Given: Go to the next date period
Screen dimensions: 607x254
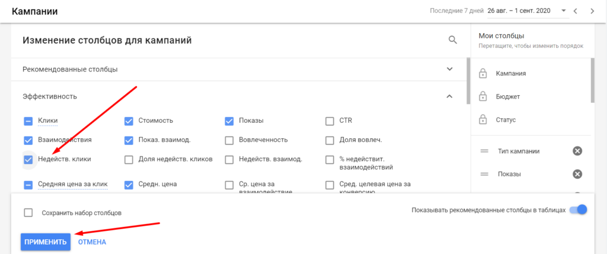Looking at the screenshot, I should (x=592, y=11).
